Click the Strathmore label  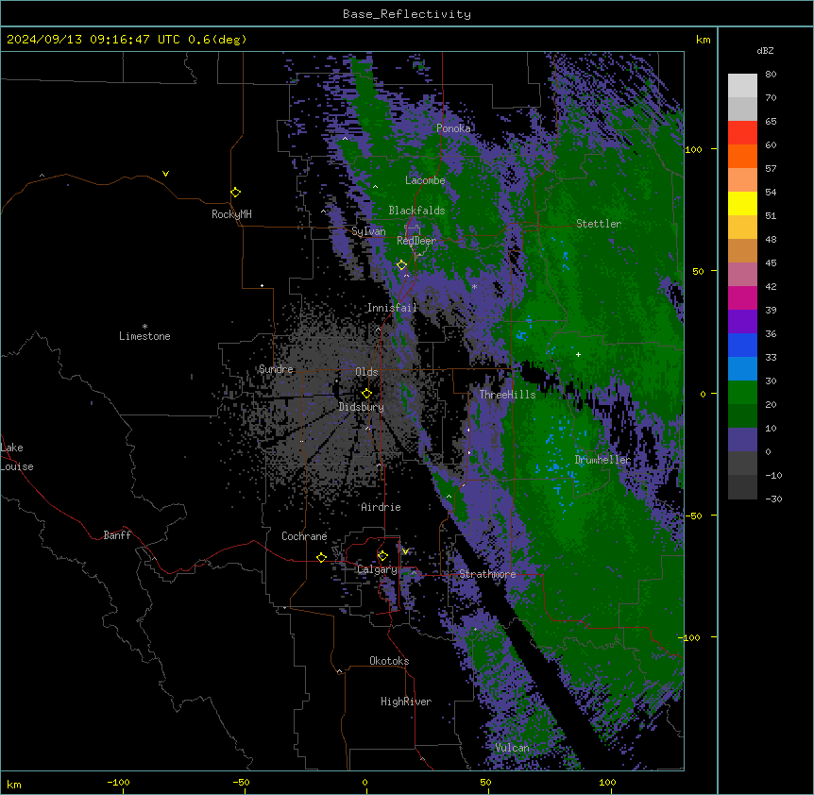(x=487, y=574)
